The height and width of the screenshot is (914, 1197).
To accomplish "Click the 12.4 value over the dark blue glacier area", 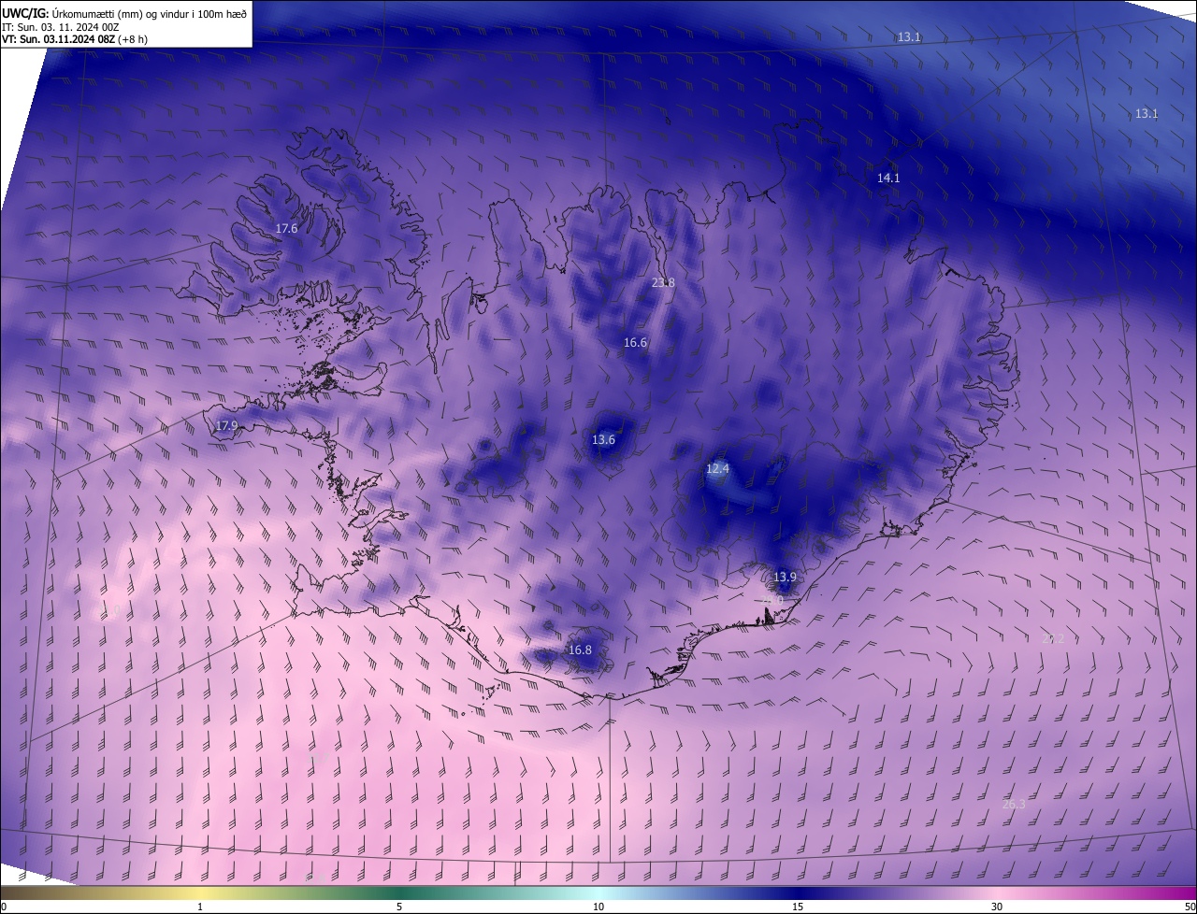I will [717, 468].
